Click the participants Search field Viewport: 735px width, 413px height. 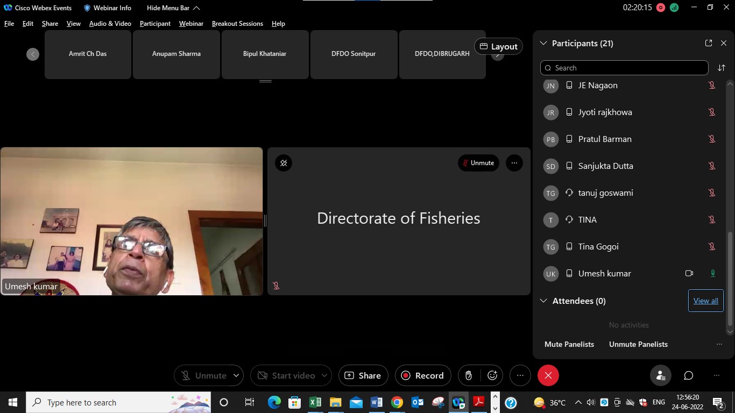(x=624, y=68)
